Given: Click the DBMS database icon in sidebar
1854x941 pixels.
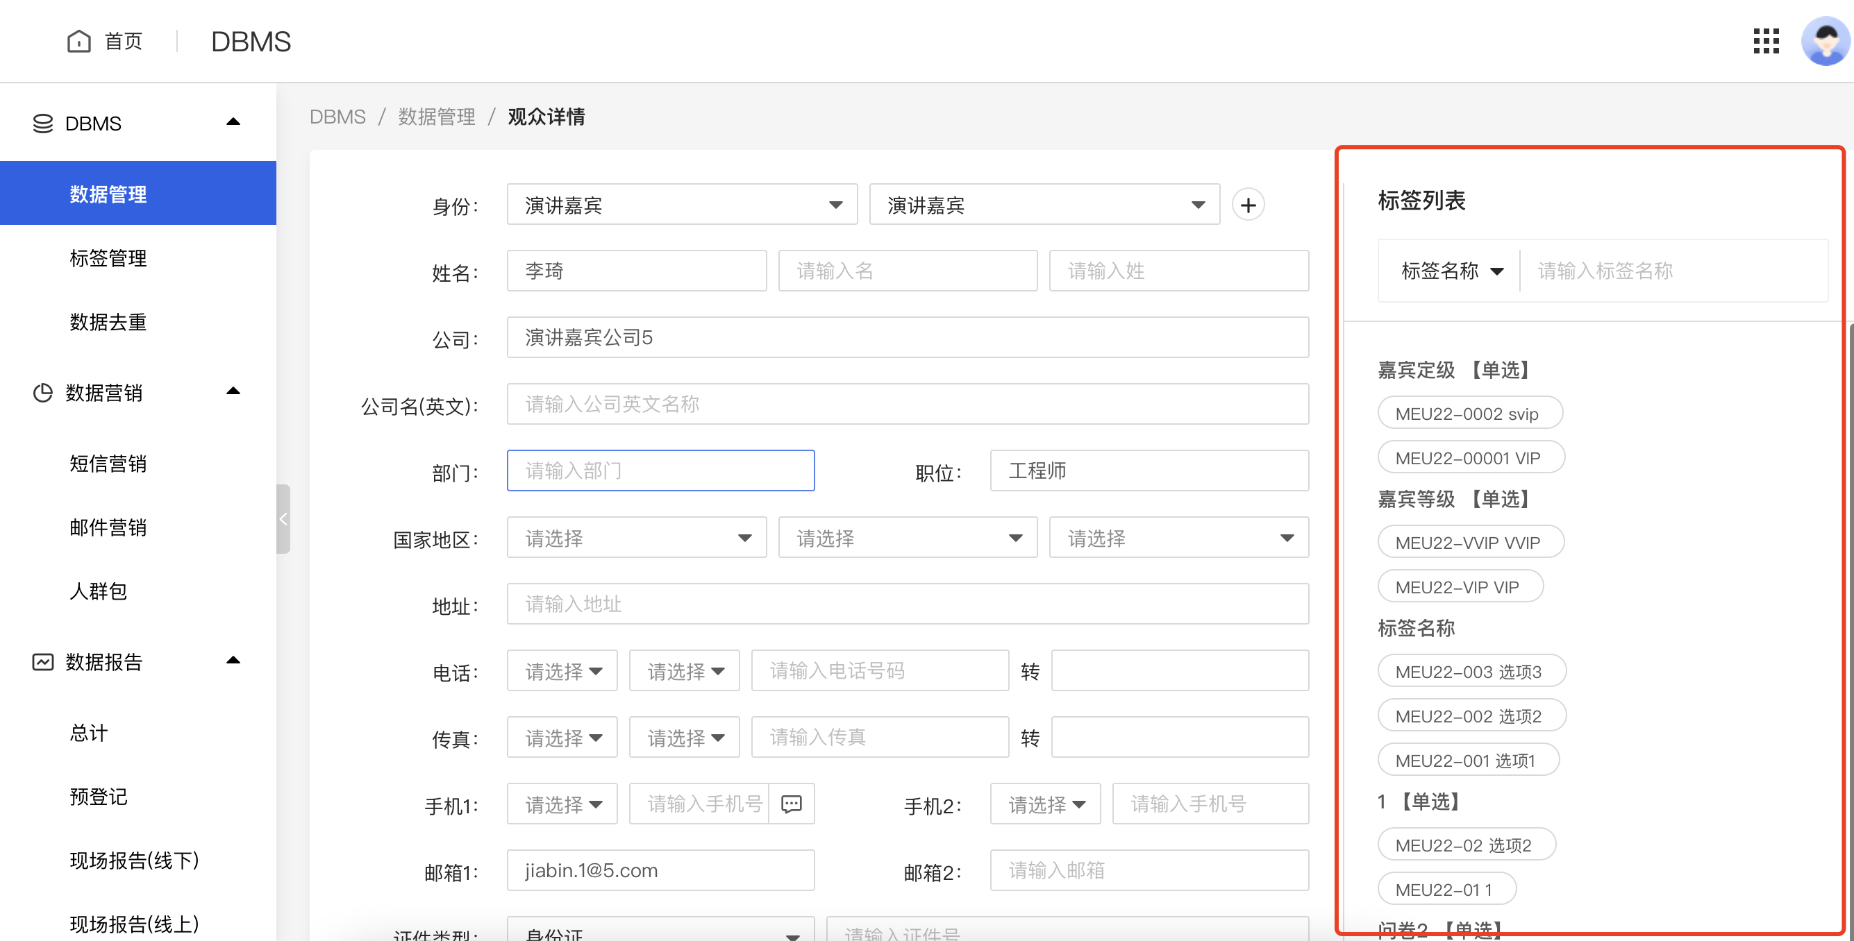Looking at the screenshot, I should tap(42, 123).
